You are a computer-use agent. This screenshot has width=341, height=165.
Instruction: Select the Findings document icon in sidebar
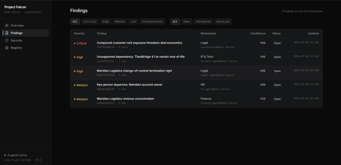point(7,33)
